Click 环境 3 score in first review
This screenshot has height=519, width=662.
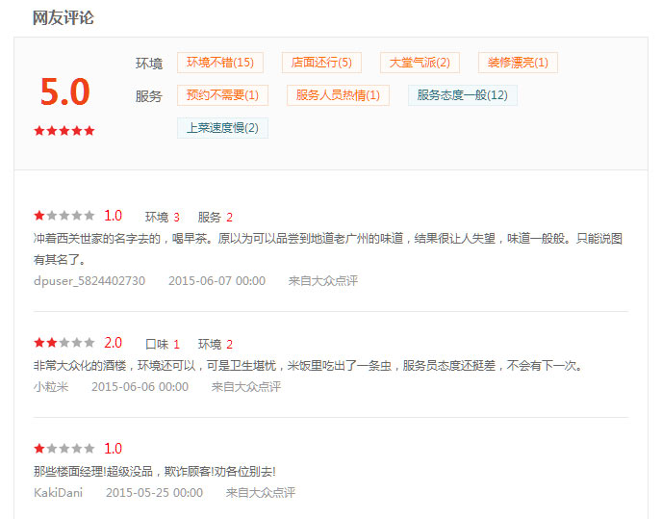click(x=163, y=218)
